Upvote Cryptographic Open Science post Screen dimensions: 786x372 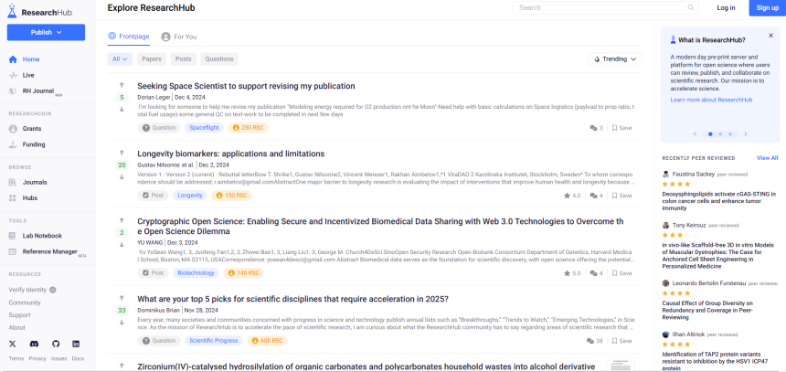point(122,220)
